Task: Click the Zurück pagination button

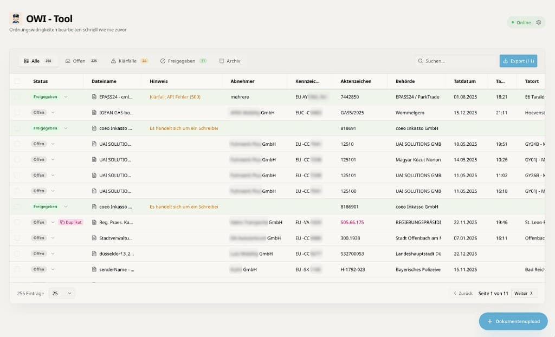Action: [x=463, y=293]
